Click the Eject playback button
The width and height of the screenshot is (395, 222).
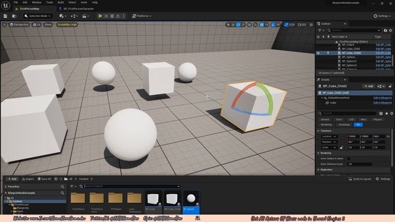click(x=118, y=16)
